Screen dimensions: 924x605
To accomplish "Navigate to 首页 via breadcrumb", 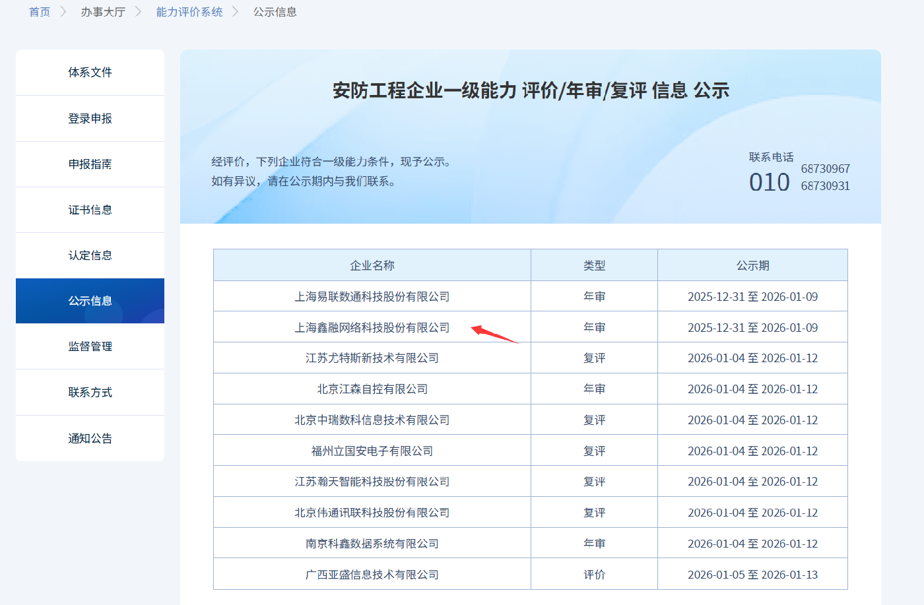I will (x=38, y=11).
